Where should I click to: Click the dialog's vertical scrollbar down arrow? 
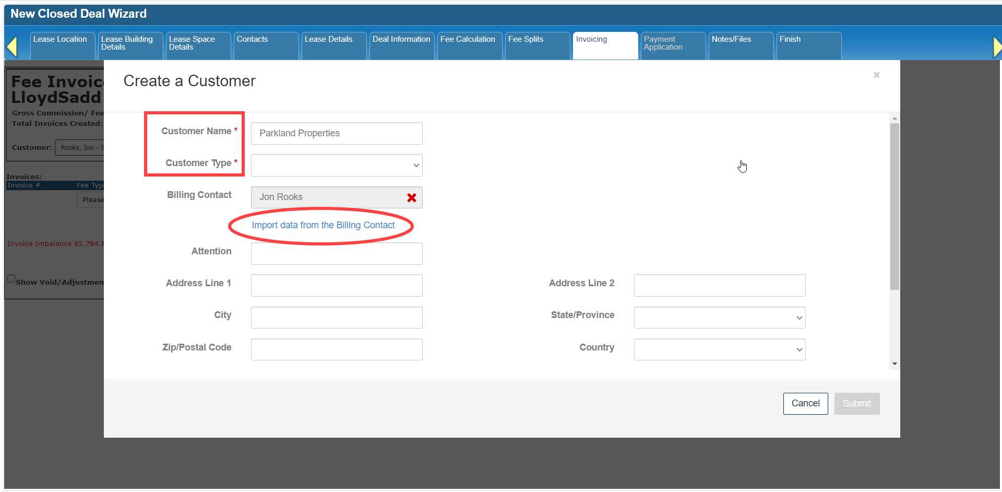point(894,364)
